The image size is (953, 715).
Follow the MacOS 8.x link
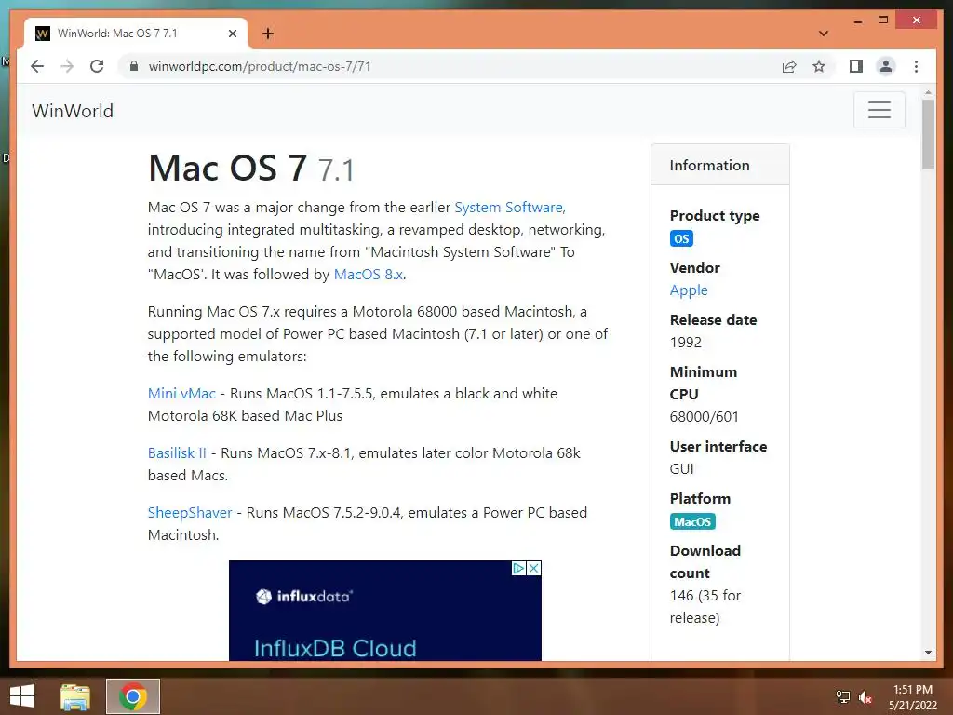point(369,275)
